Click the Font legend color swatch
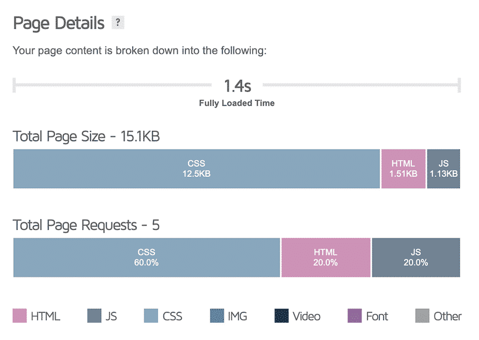Viewport: 479px width, 340px height. pos(355,316)
